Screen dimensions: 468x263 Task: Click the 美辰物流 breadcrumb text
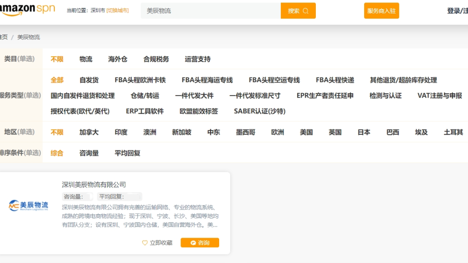29,37
